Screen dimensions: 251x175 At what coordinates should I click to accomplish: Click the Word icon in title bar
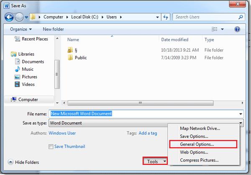click(x=7, y=6)
